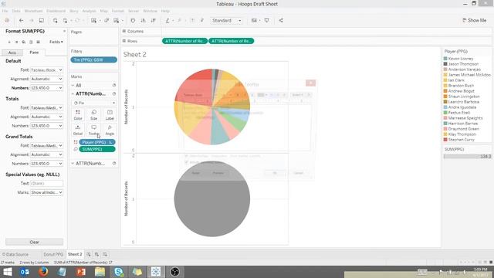Click Klay Thompson color in legend
The height and width of the screenshot is (278, 494).
[445, 134]
